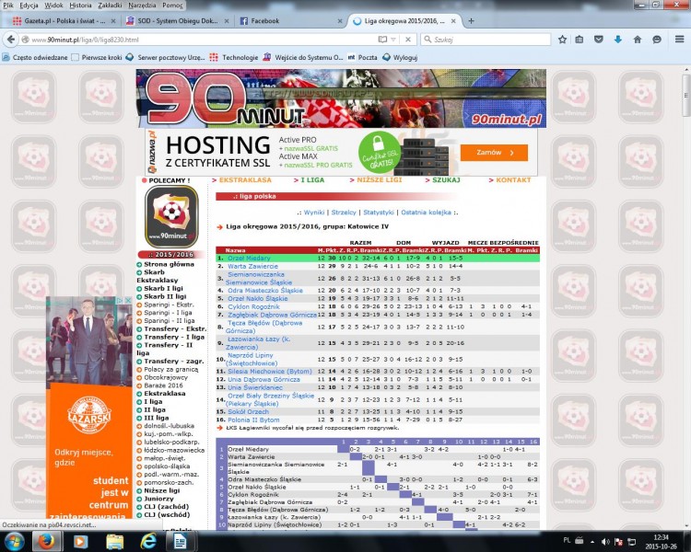
Task: Open Cyklon Rogoźnik team link
Action: point(253,306)
